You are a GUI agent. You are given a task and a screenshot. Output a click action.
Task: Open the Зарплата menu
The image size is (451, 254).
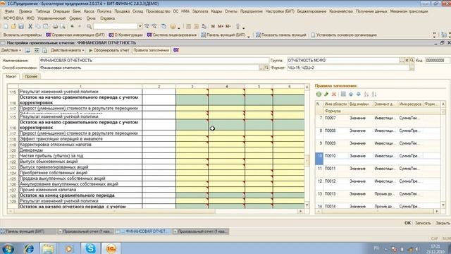coord(200,11)
